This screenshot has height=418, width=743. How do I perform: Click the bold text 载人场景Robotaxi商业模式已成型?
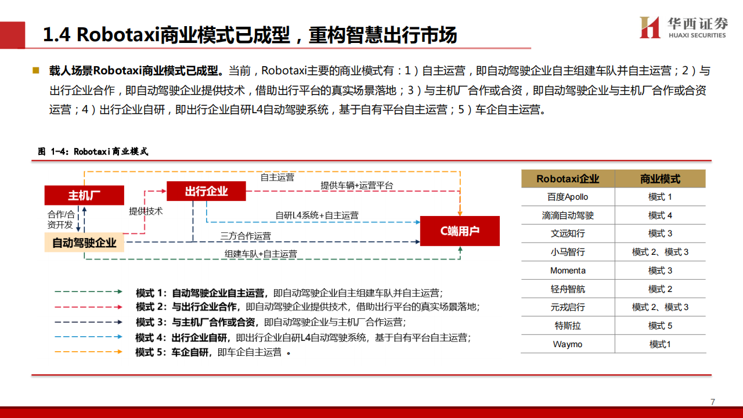(136, 71)
